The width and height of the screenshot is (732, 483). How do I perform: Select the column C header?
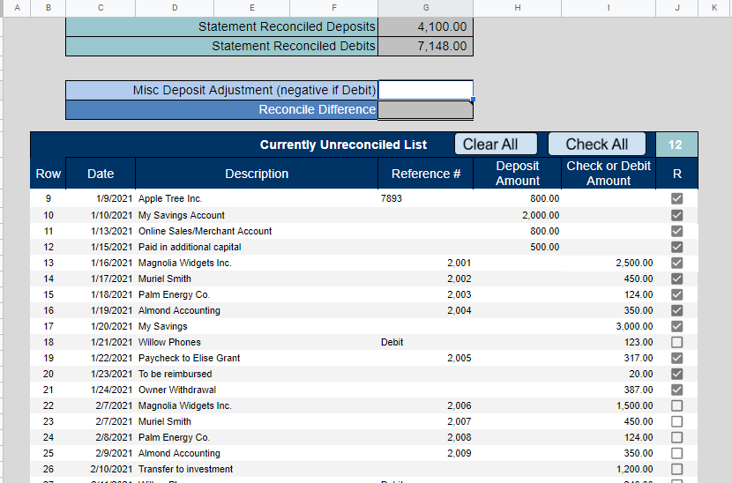point(101,8)
